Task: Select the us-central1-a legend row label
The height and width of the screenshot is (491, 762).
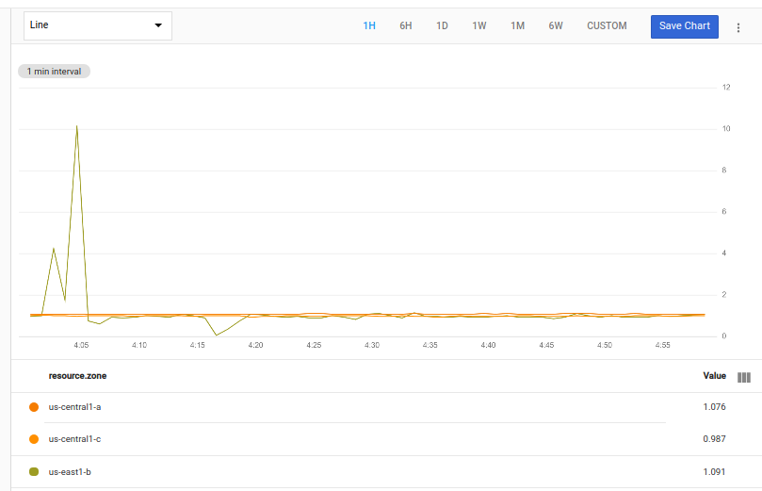Action: (75, 407)
